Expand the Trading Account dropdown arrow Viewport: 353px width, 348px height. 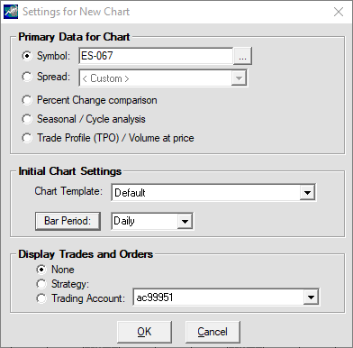pos(311,298)
